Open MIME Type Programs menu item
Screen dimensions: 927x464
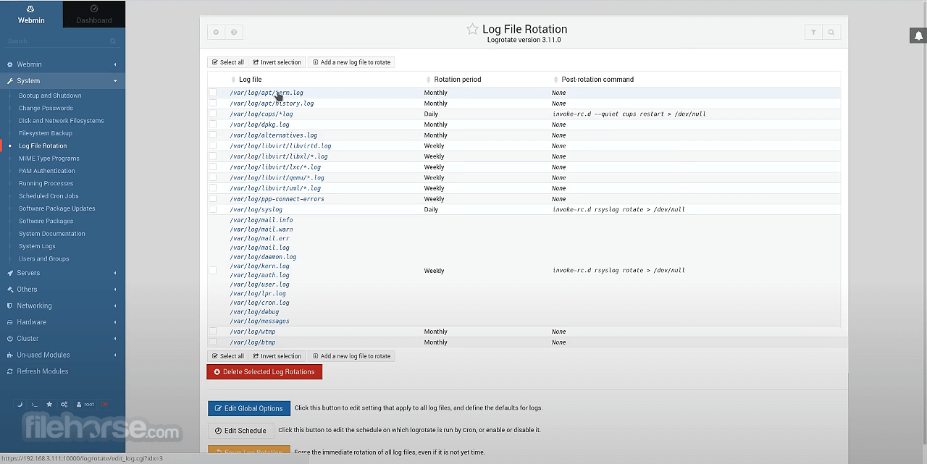49,159
